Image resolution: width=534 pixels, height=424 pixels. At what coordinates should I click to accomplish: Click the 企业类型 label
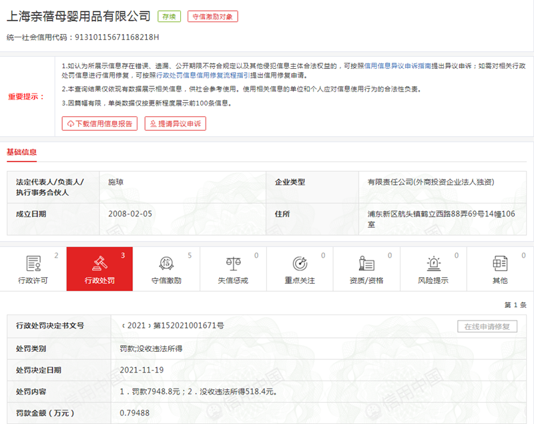(290, 182)
